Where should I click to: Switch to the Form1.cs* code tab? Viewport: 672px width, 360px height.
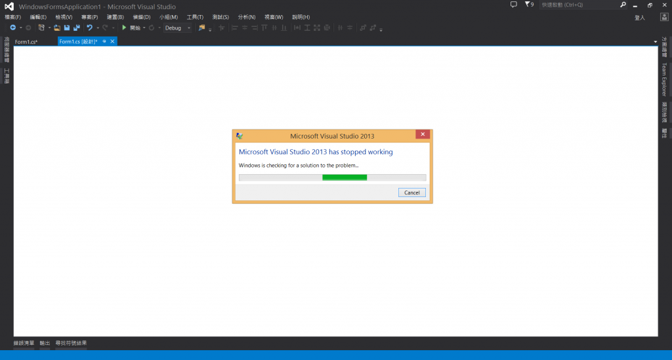pos(26,41)
